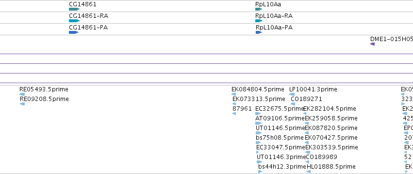Click the RE05493.5prime EST arrow

point(22,94)
